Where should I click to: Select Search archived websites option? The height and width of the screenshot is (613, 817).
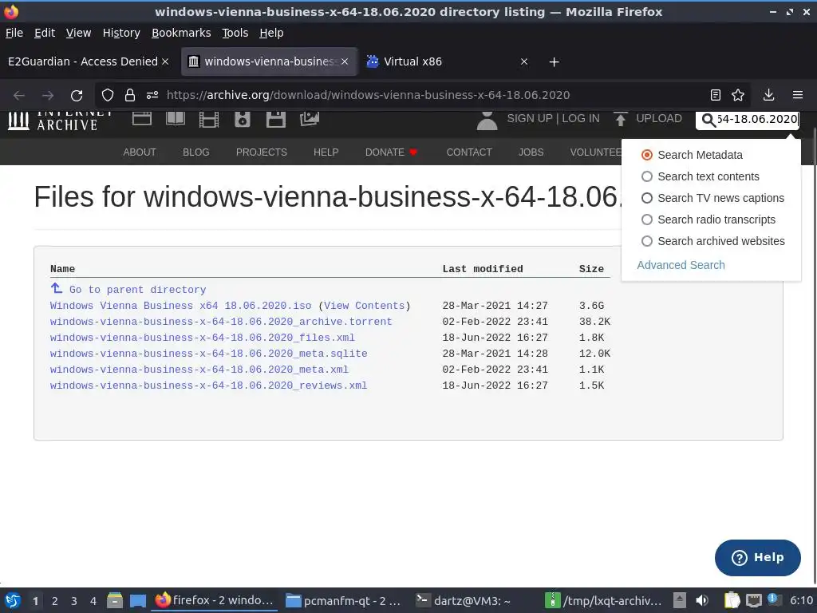point(712,241)
